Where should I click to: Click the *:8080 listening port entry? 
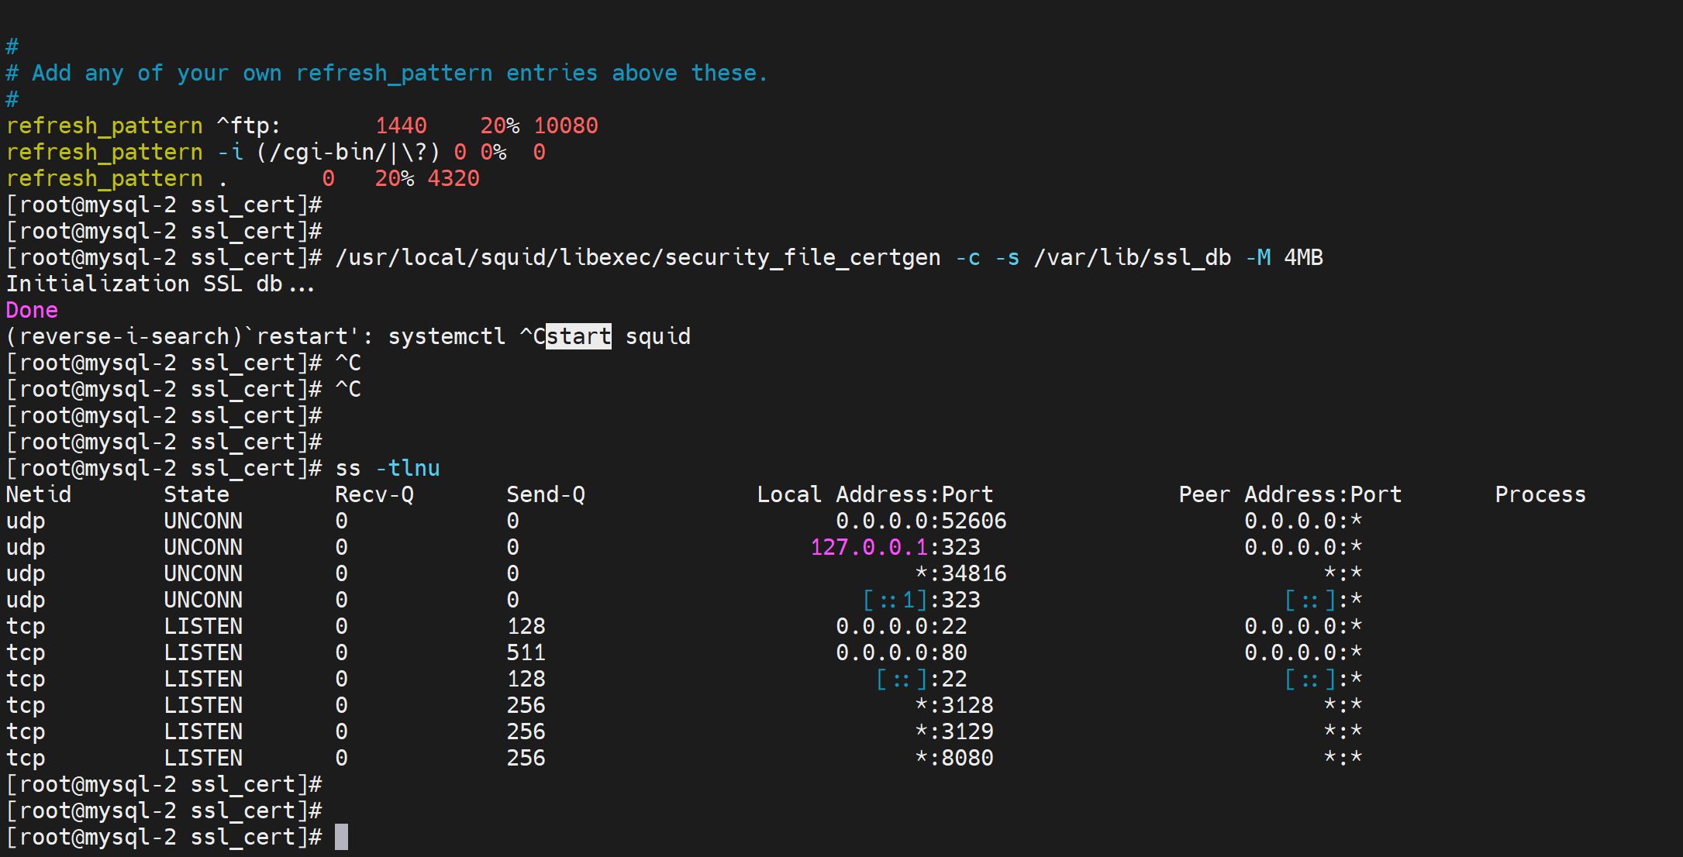[x=954, y=758]
